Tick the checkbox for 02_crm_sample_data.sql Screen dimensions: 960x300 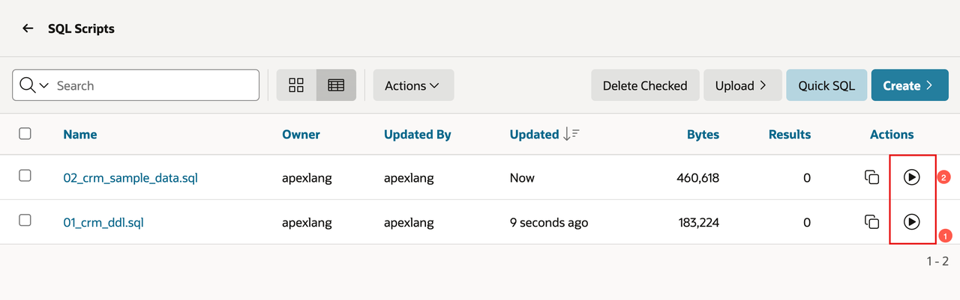[x=25, y=176]
